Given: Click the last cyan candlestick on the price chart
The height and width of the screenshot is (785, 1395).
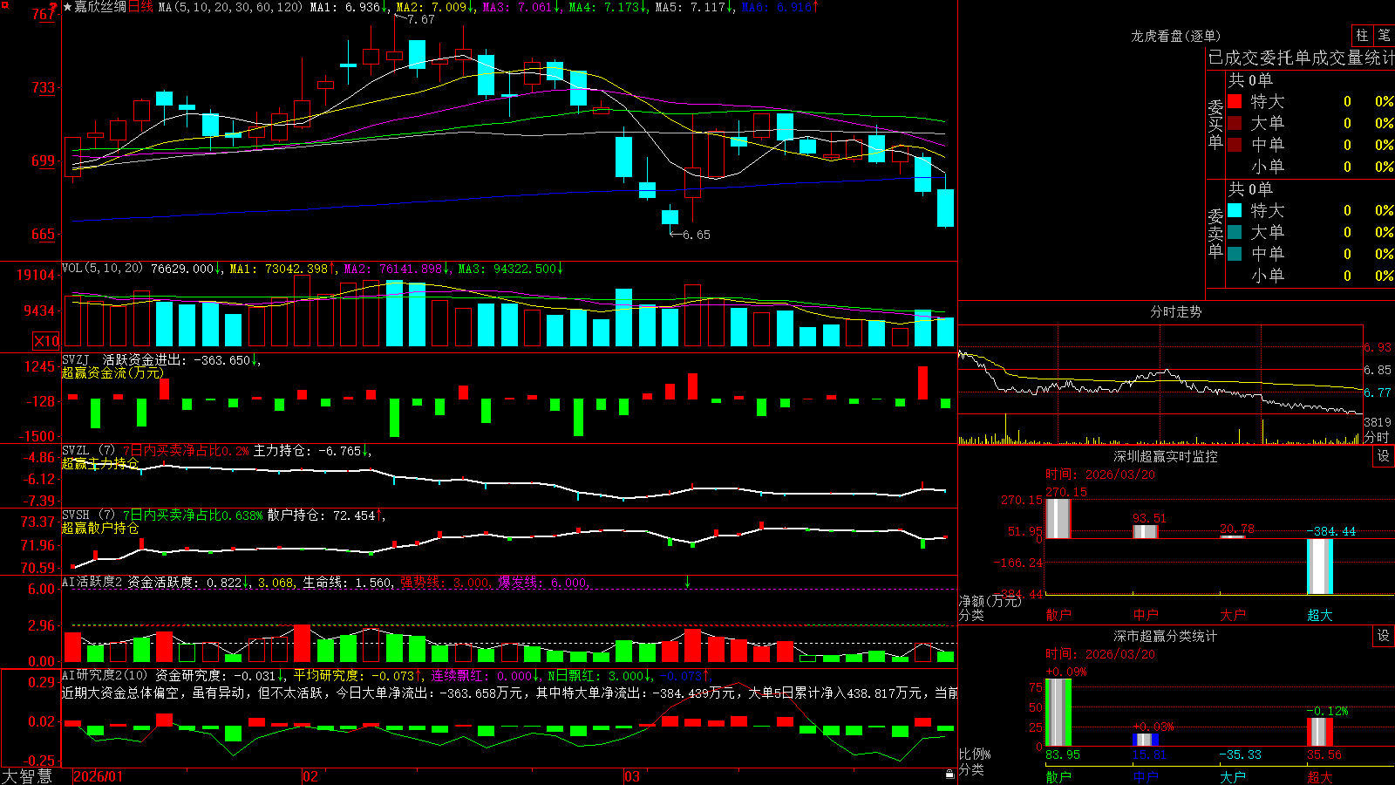Looking at the screenshot, I should [x=945, y=208].
